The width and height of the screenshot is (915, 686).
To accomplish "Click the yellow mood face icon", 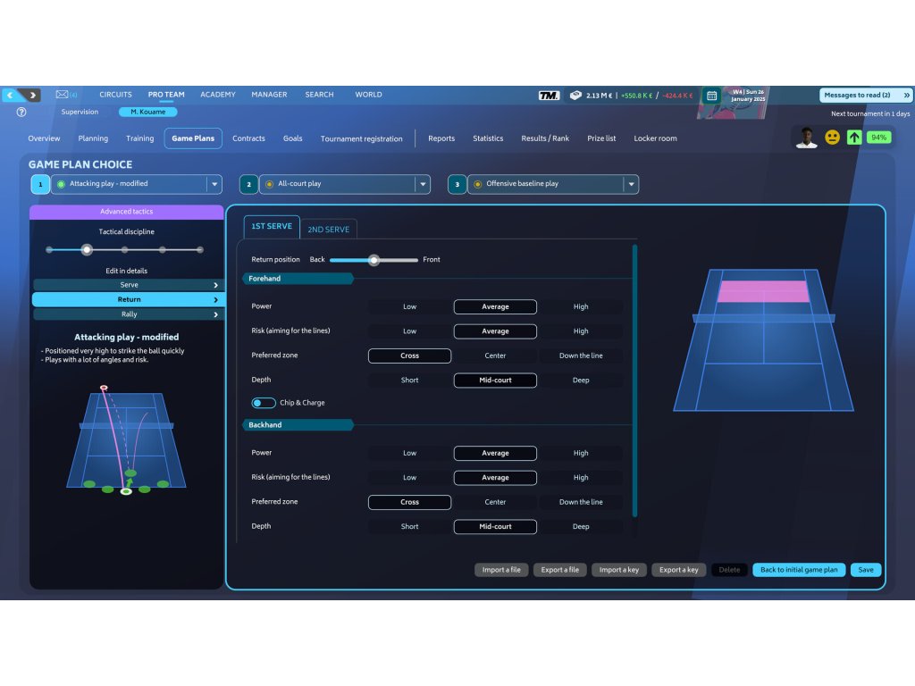I will point(832,138).
